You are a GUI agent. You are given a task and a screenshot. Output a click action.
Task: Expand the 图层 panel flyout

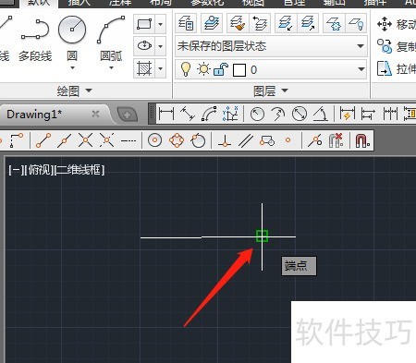tap(271, 91)
